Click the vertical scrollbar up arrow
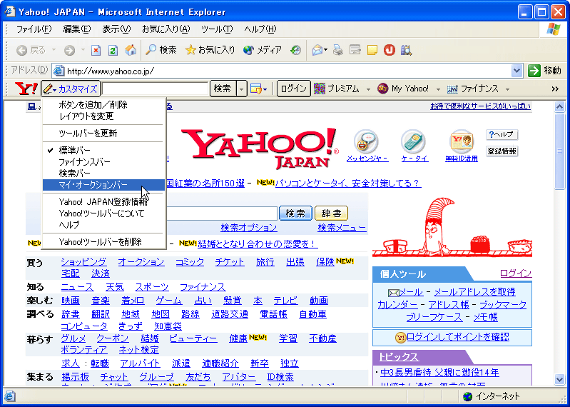The width and height of the screenshot is (570, 407). pyautogui.click(x=559, y=107)
